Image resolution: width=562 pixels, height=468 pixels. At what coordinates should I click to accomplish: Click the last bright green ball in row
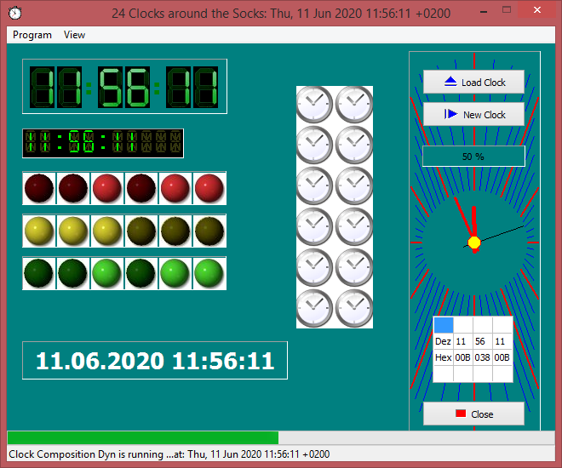[x=209, y=273]
